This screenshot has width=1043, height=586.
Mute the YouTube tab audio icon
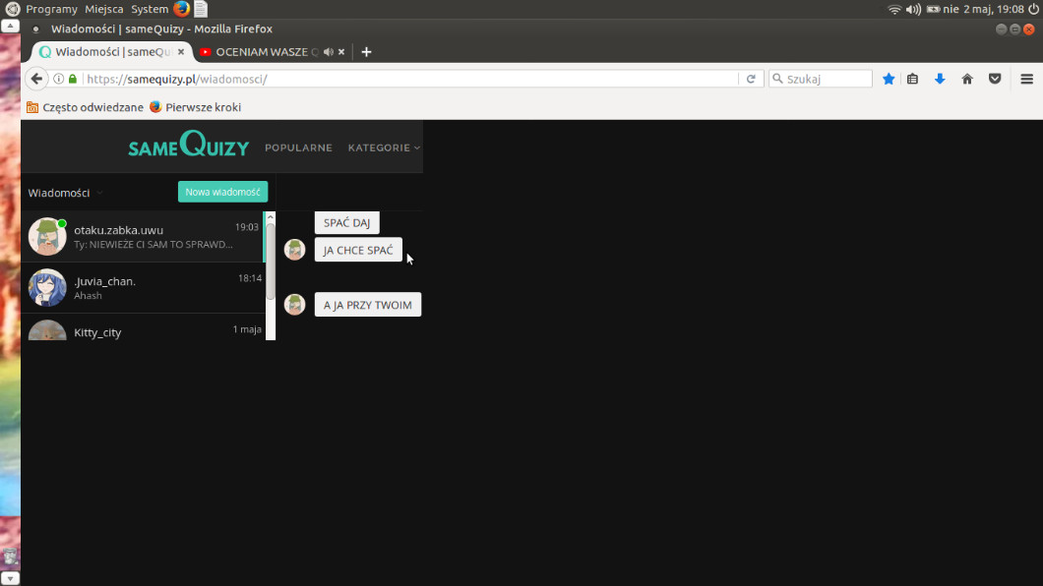329,52
